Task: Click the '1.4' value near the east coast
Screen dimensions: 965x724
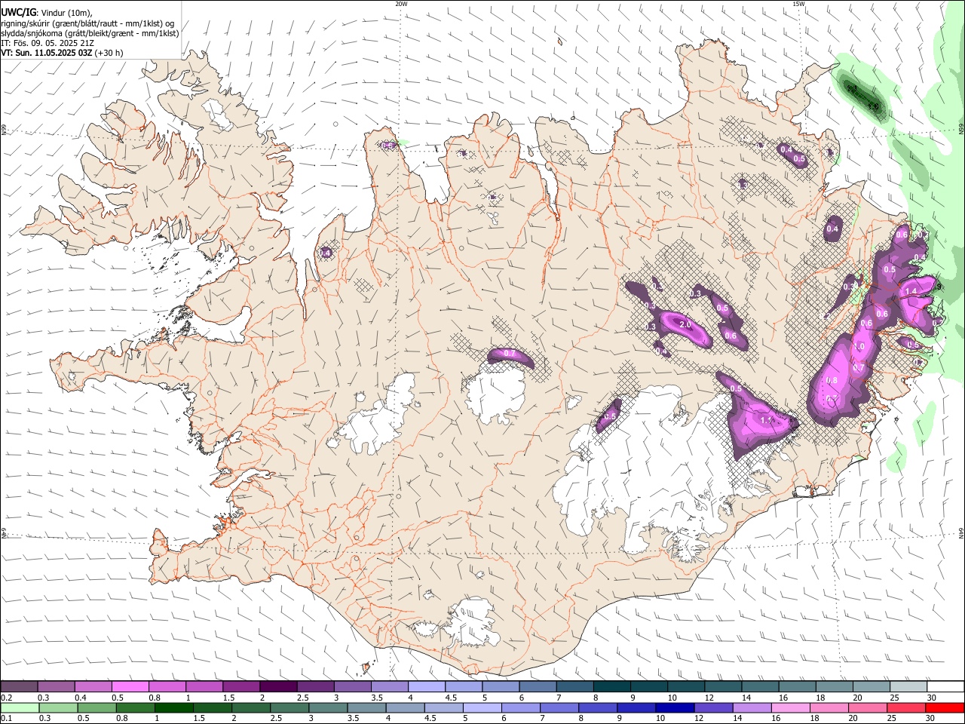Action: pos(911,292)
